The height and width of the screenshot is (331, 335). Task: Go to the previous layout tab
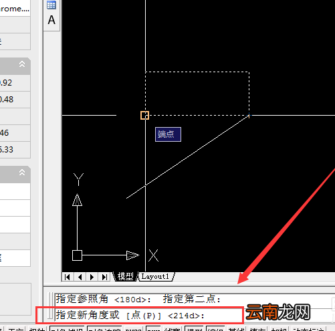click(x=80, y=277)
